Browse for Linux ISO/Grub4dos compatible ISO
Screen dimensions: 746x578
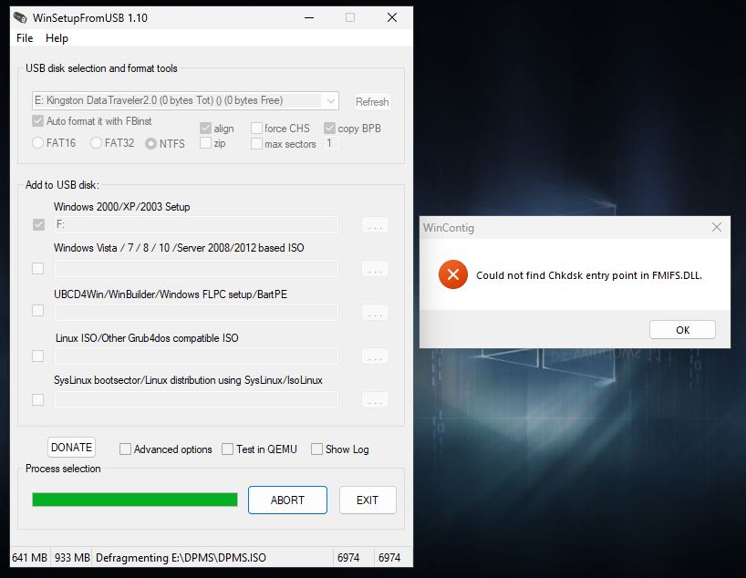click(375, 356)
